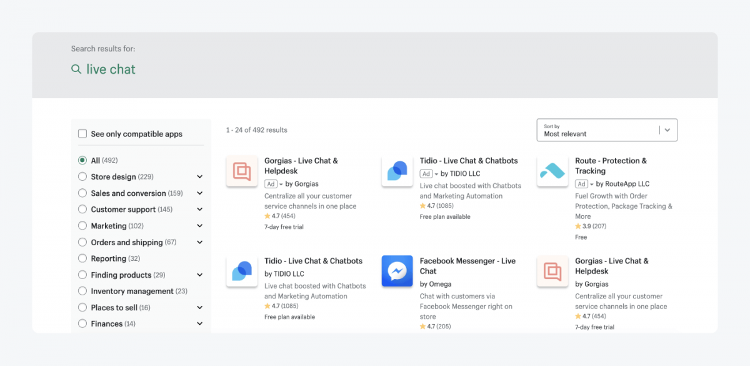Open the ad info arrow next to Route Ad badge

pos(592,185)
